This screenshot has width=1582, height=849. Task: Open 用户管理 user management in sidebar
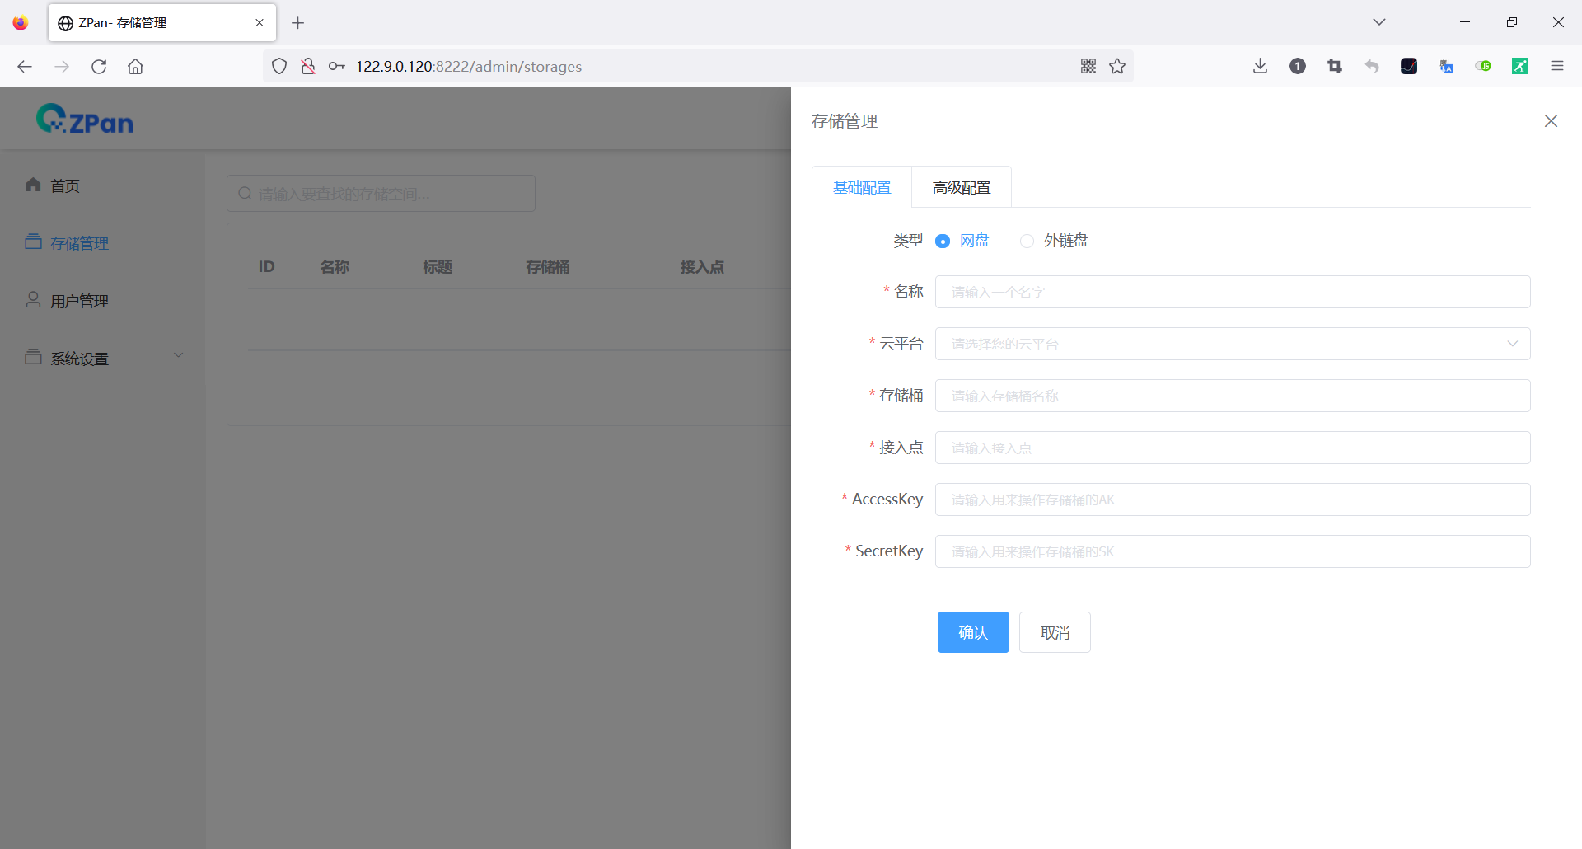click(x=33, y=300)
